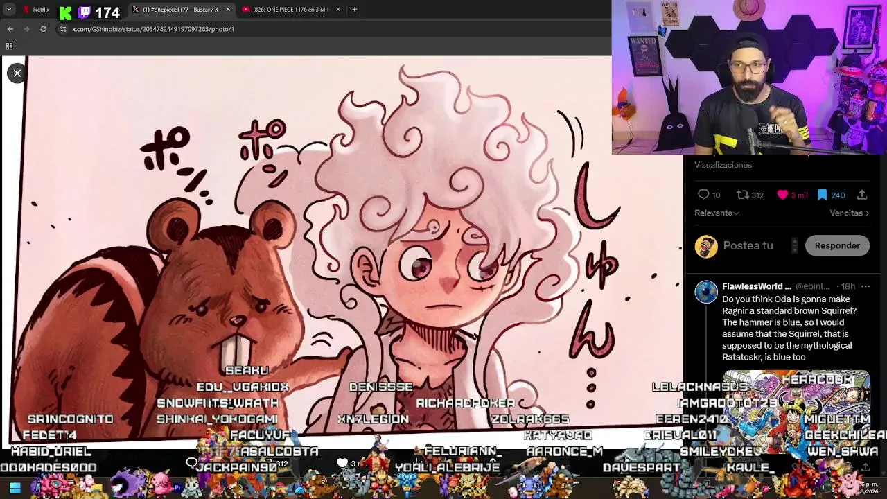This screenshot has height=499, width=887.
Task: Open site information icon in address bar
Action: click(63, 29)
